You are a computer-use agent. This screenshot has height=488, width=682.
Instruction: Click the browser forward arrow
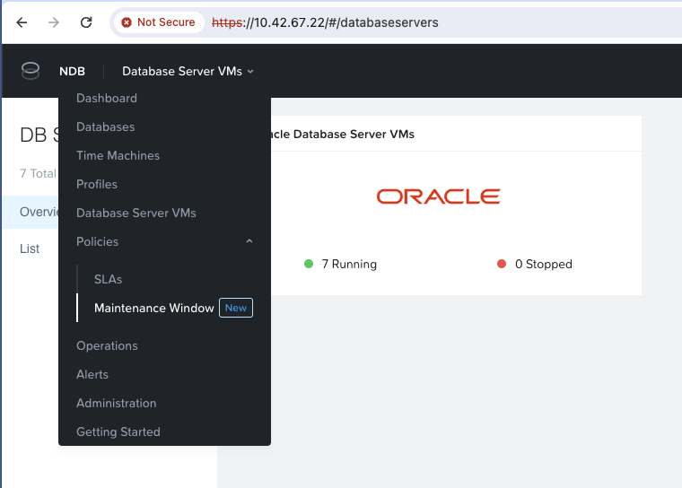coord(54,22)
